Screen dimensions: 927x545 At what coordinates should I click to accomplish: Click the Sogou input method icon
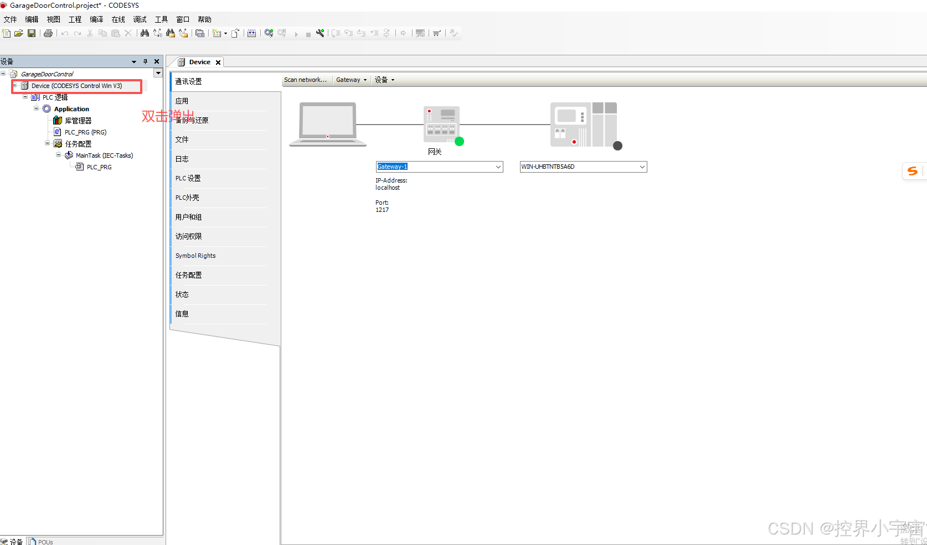(913, 172)
